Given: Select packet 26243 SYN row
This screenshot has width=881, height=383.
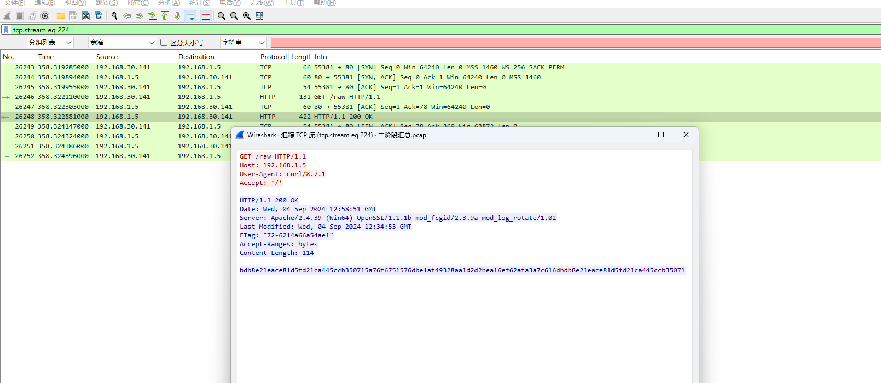Looking at the screenshot, I should point(441,67).
